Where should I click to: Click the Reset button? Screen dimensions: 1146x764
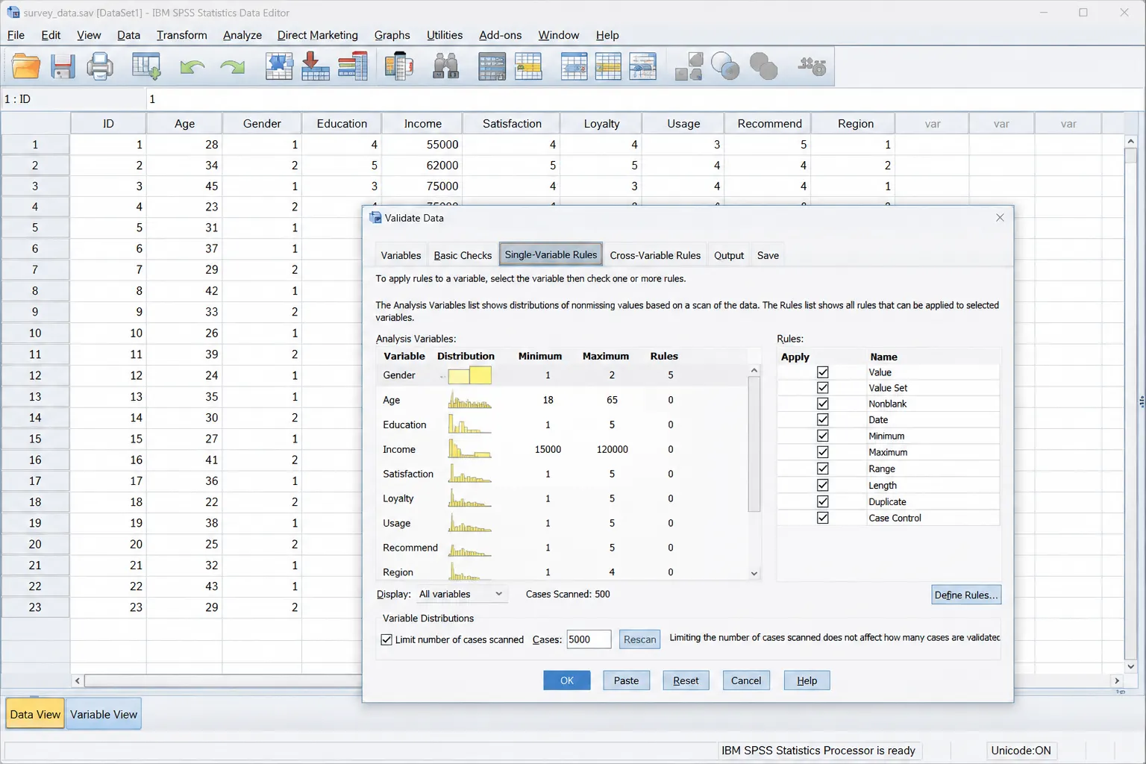tap(686, 680)
